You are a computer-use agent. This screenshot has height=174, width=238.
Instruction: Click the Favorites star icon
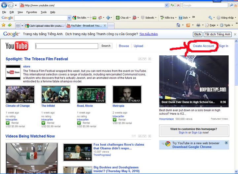pyautogui.click(x=4, y=25)
